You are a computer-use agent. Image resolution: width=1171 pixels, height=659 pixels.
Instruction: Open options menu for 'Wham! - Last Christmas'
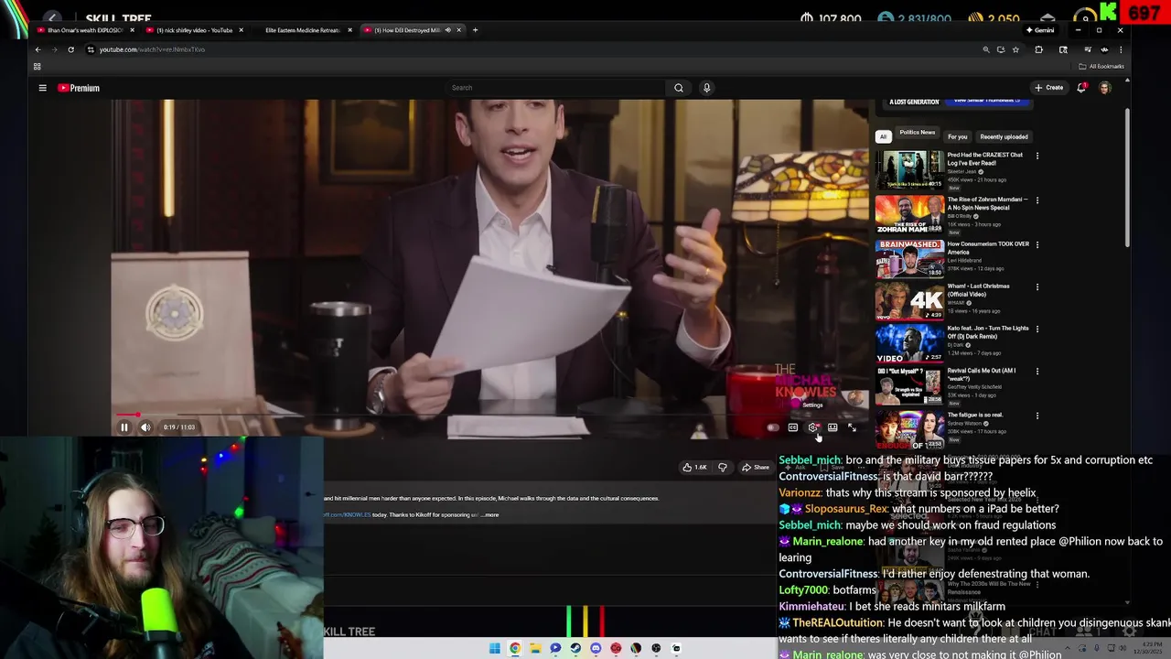[1037, 286]
